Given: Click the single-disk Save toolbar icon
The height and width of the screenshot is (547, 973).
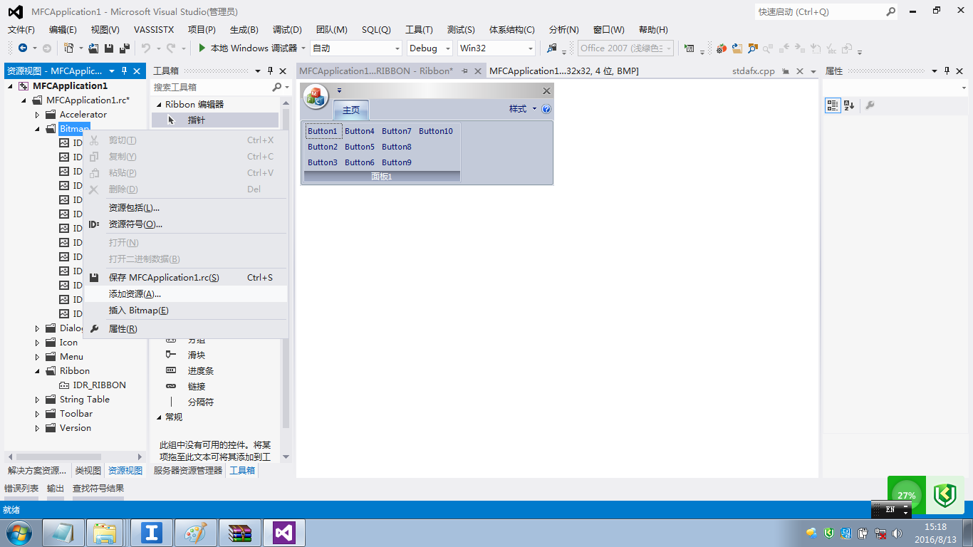Looking at the screenshot, I should tap(109, 48).
